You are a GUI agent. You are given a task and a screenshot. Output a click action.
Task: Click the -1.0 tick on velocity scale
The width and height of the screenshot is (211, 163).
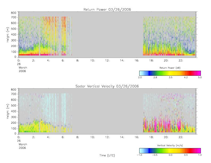[x=139, y=155]
